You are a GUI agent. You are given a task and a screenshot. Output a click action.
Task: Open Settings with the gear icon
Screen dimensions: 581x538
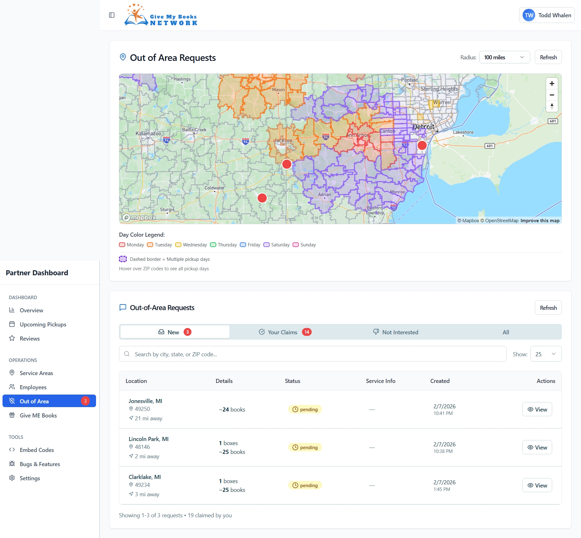[x=12, y=478]
